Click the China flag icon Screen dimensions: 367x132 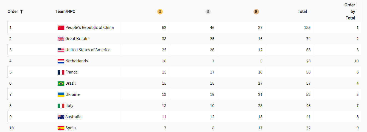pyautogui.click(x=61, y=28)
